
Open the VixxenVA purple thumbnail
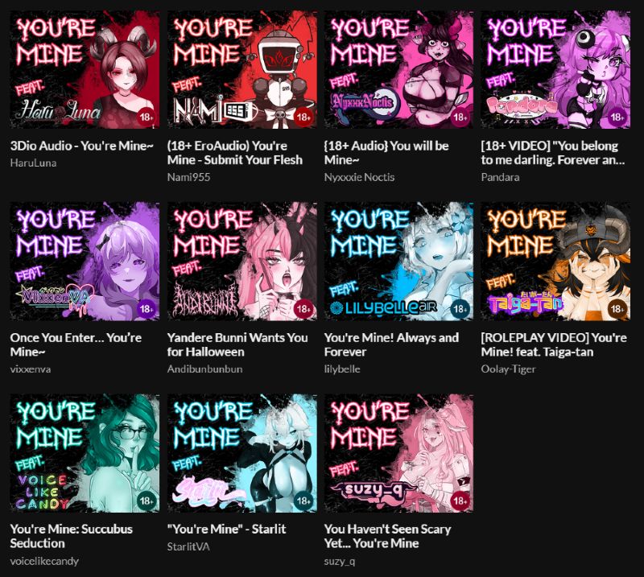click(85, 262)
